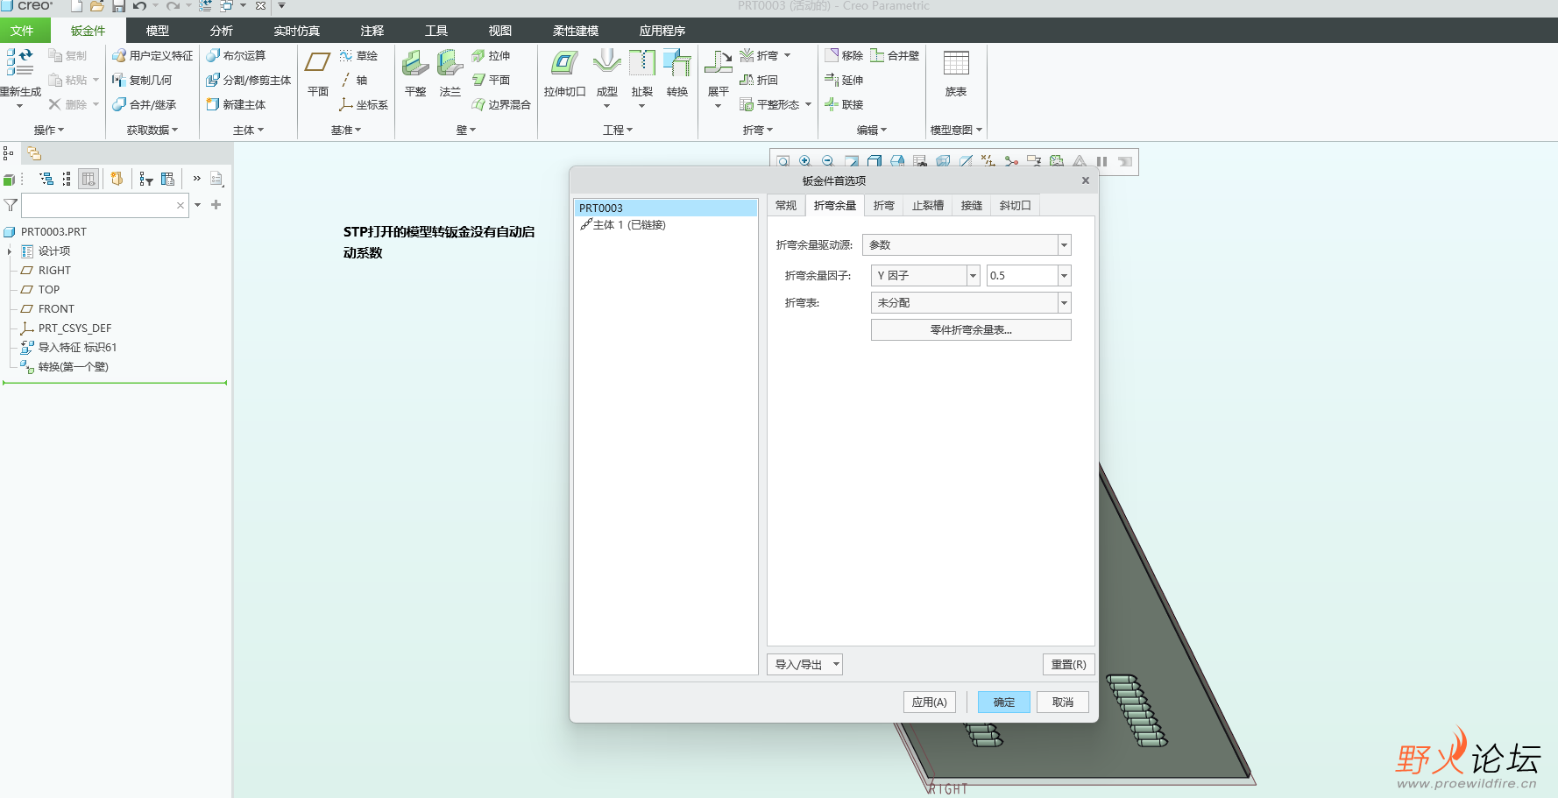Click the 展平 unbend icon
Screen dimensions: 1558x798
pos(719,63)
